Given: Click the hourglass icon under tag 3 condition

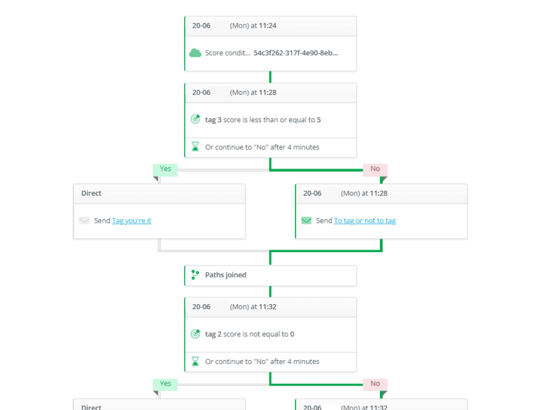Looking at the screenshot, I should [196, 146].
